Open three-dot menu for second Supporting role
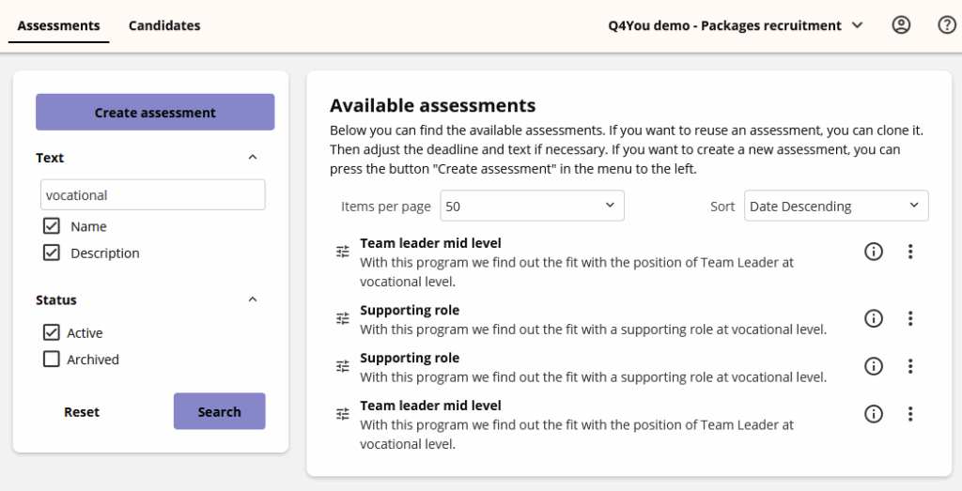Viewport: 962px width, 491px height. pos(909,366)
